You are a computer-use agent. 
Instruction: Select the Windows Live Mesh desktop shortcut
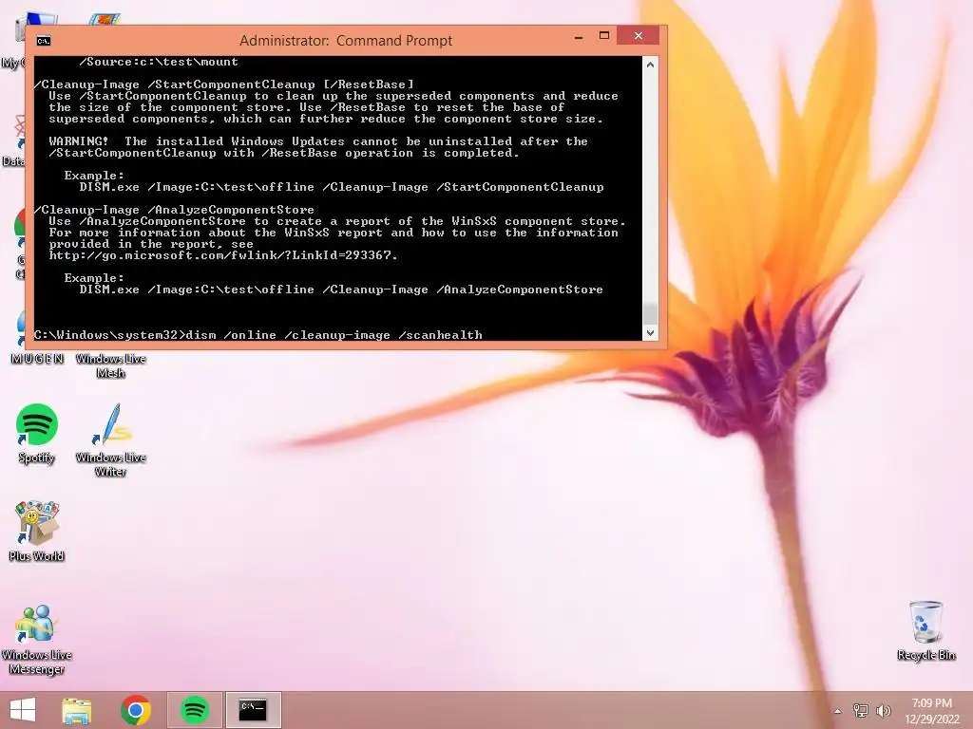110,365
